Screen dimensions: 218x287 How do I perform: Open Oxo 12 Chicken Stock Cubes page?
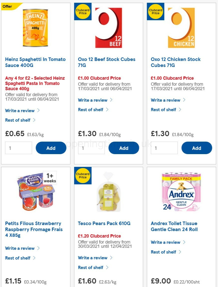175,62
